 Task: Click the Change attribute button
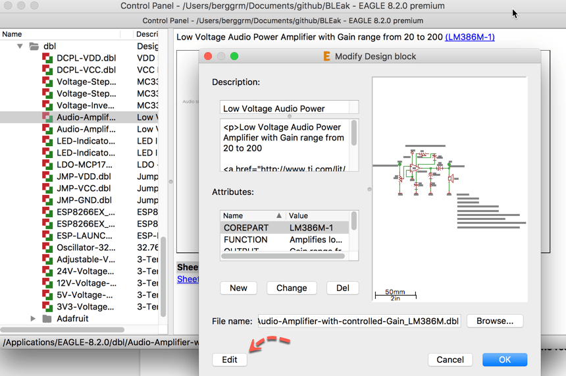pyautogui.click(x=292, y=288)
